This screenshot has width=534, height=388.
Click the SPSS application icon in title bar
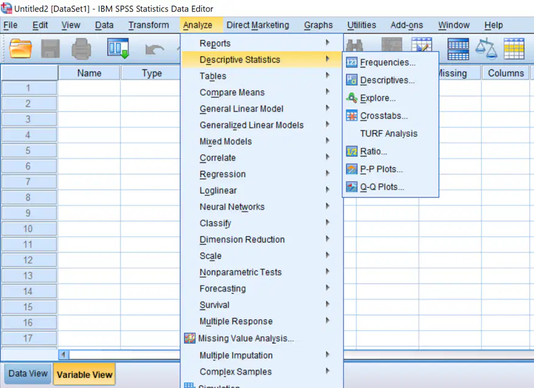6,8
